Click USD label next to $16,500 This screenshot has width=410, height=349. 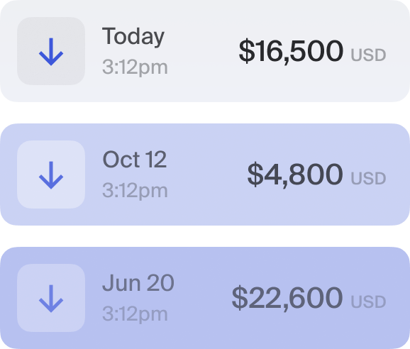(368, 55)
